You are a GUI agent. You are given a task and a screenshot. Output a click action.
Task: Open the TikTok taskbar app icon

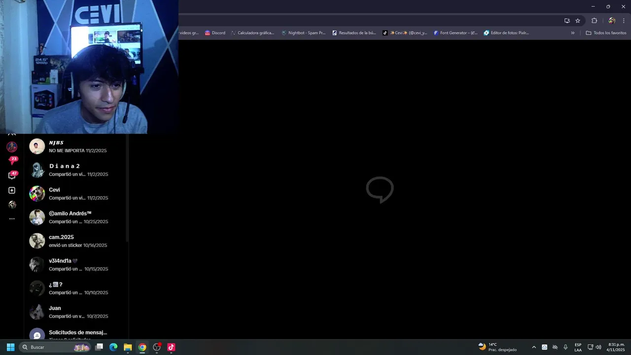coord(171,347)
